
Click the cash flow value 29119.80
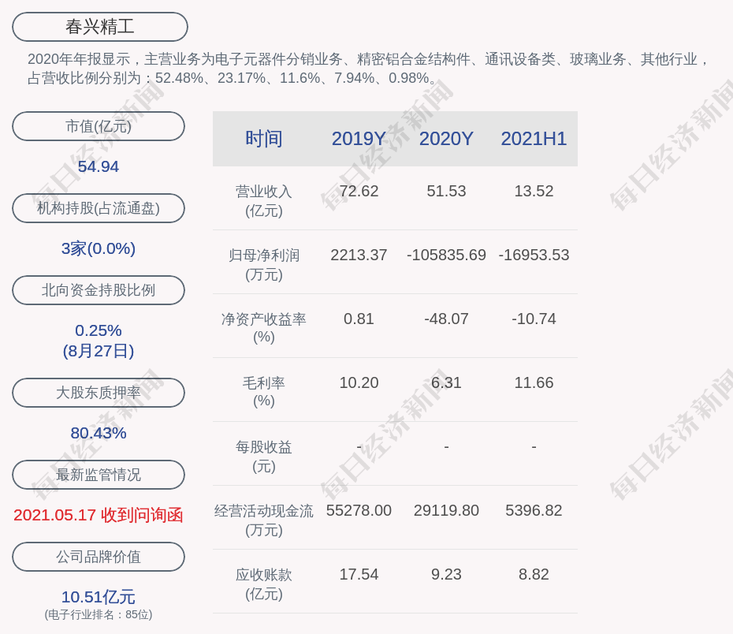click(446, 510)
